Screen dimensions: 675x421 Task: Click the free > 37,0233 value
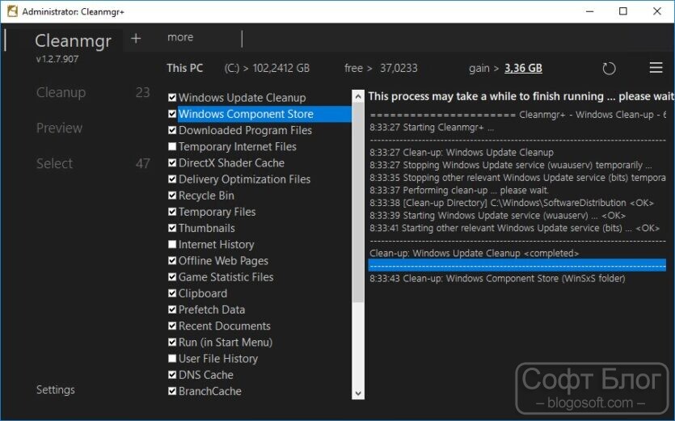381,68
